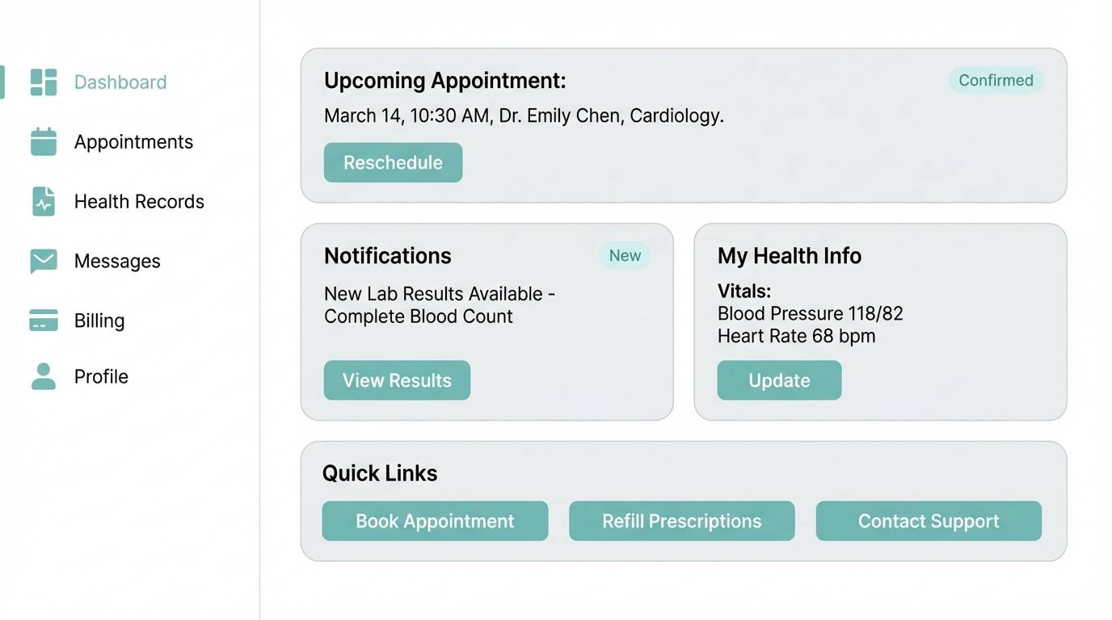Reschedule the March 14 appointment
This screenshot has height=620, width=1112.
pos(393,162)
